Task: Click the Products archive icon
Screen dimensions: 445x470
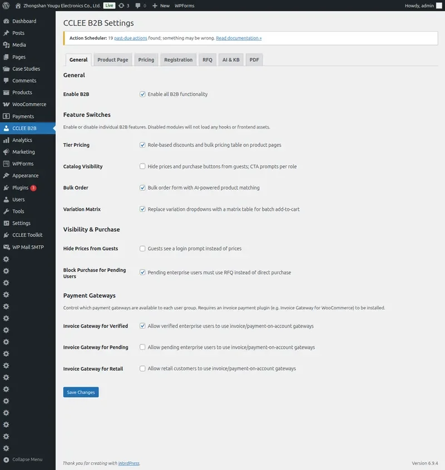Action: pyautogui.click(x=6, y=93)
